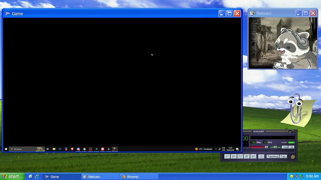Toggle Repeat in Winamp
The width and height of the screenshot is (321, 180).
tap(283, 156)
